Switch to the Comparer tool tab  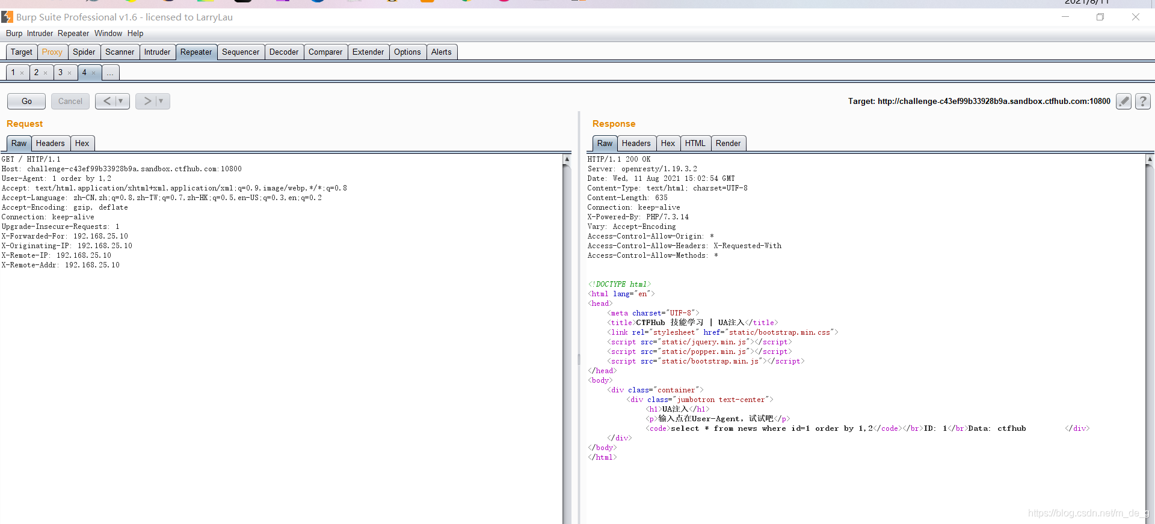point(325,52)
